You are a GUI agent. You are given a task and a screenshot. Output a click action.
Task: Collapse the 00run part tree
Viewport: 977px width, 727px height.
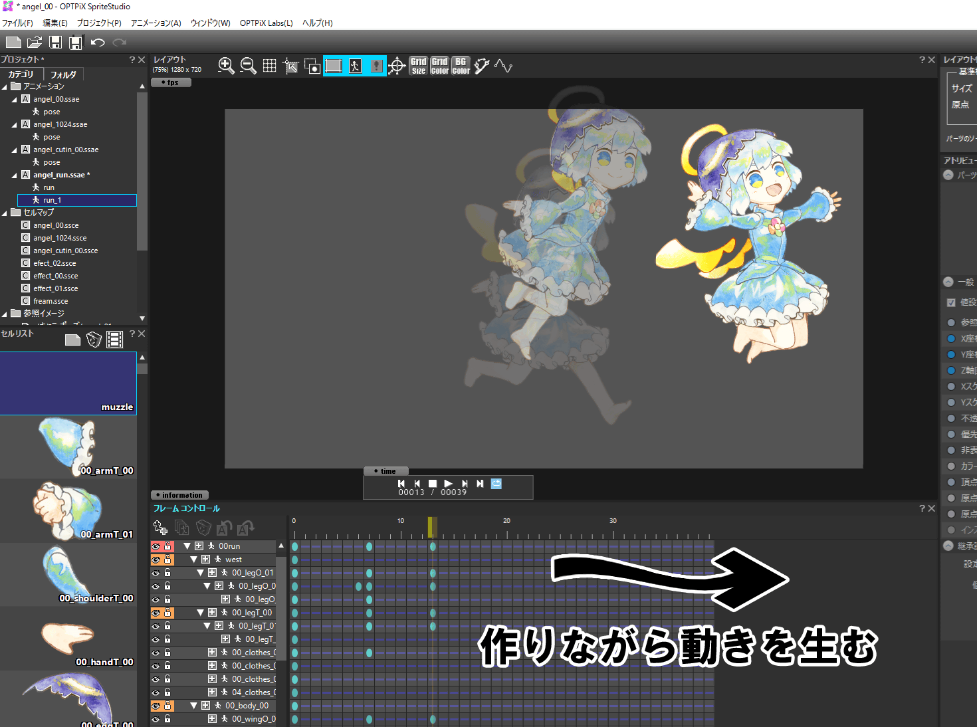click(187, 546)
